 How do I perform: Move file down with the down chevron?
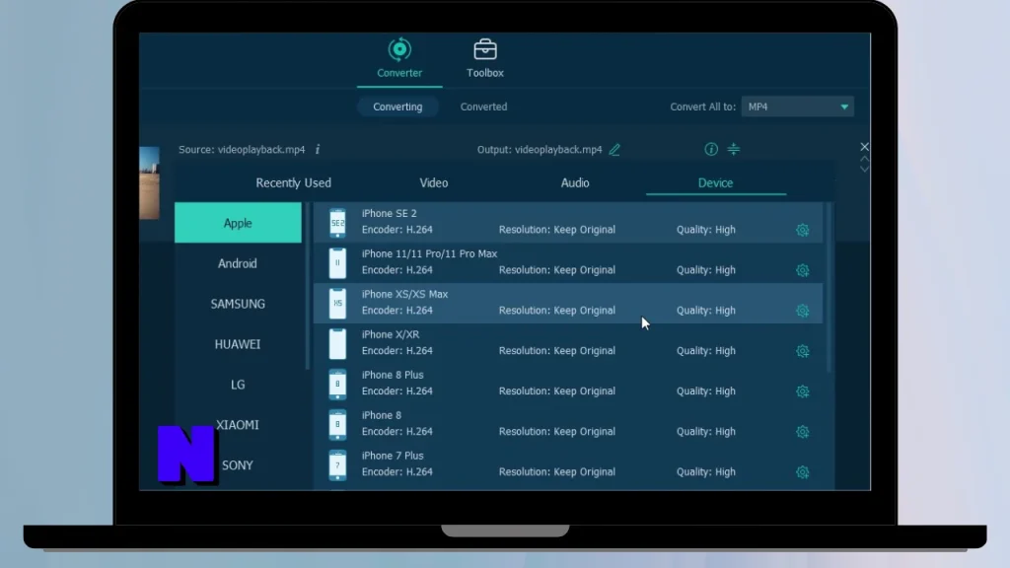(x=864, y=169)
